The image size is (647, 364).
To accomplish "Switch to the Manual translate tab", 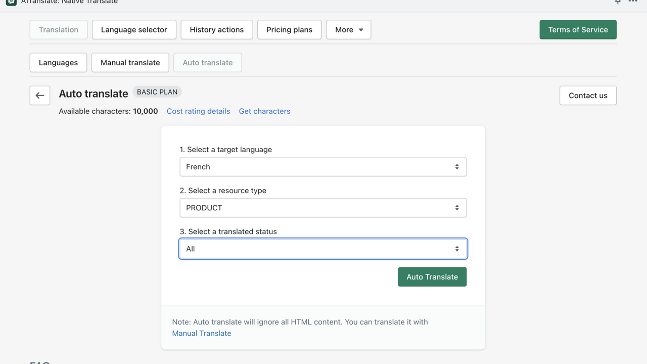I will coord(130,62).
